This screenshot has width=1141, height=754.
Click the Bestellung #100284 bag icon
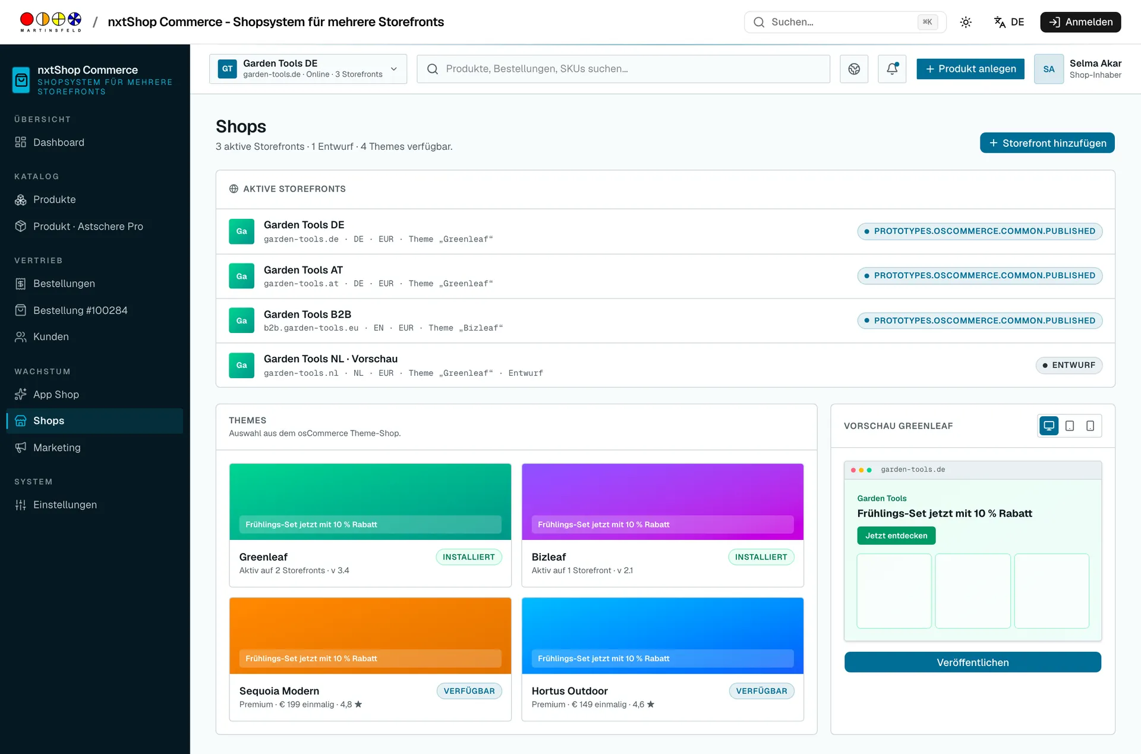pos(21,310)
